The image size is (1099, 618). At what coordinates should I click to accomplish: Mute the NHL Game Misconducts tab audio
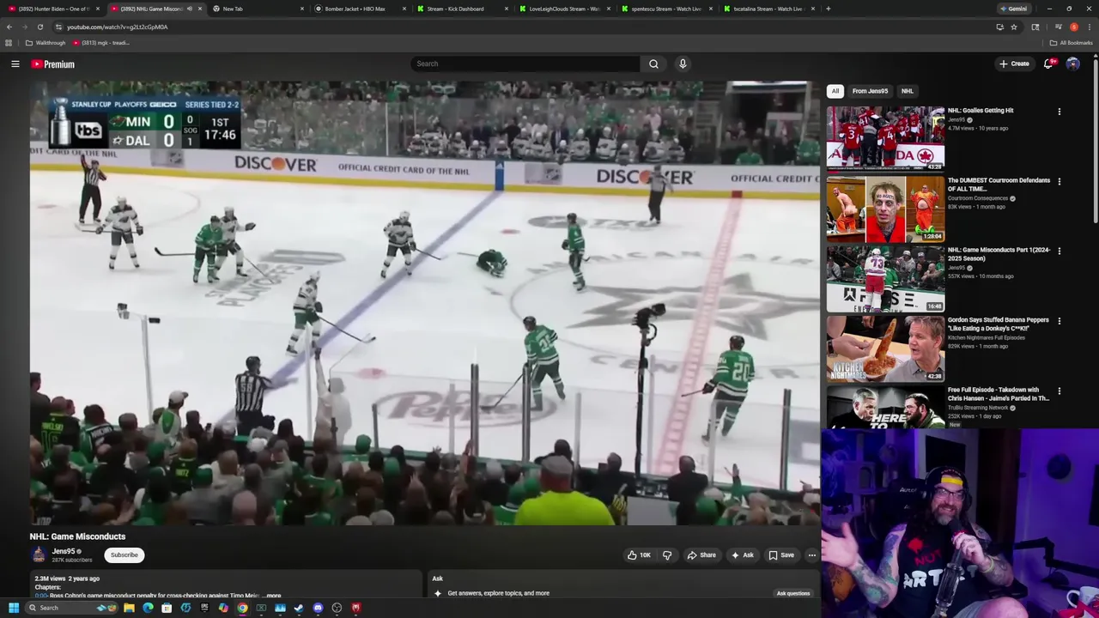[x=189, y=9]
